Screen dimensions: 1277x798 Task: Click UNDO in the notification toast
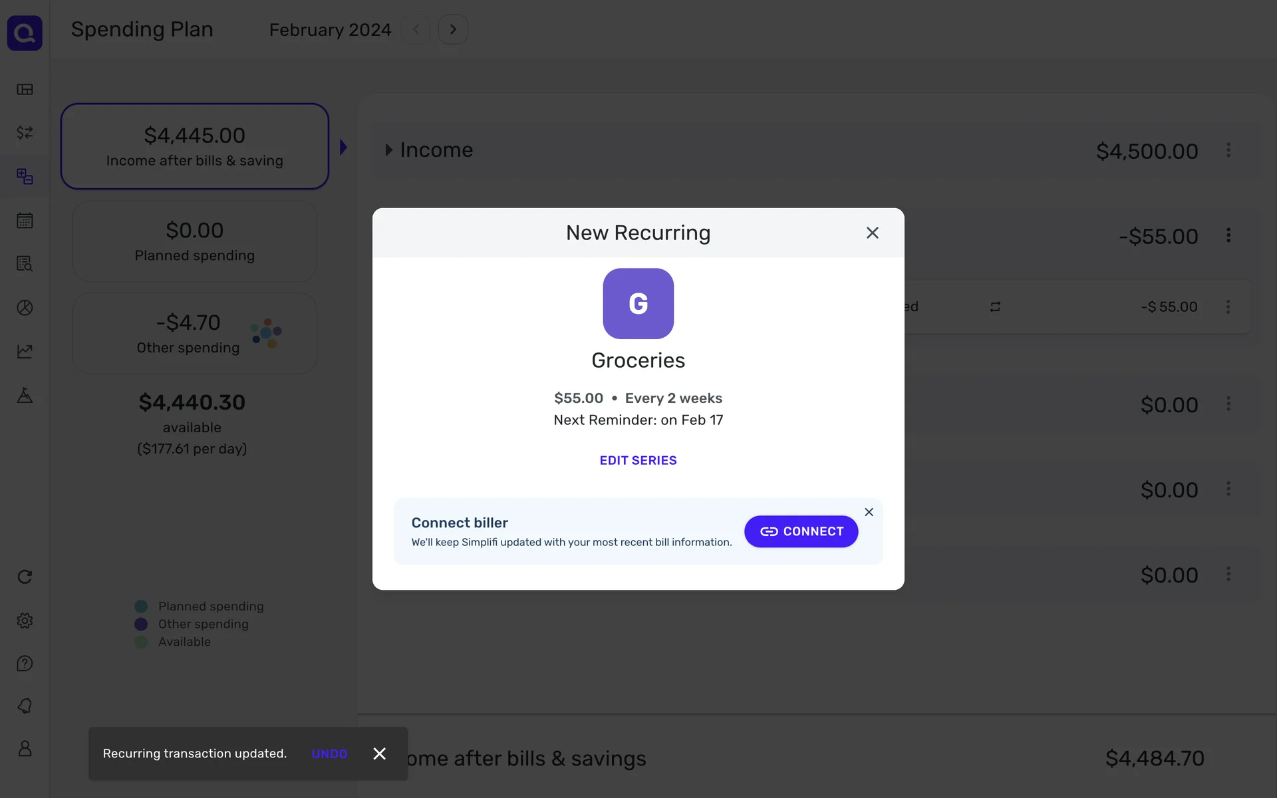pos(329,753)
